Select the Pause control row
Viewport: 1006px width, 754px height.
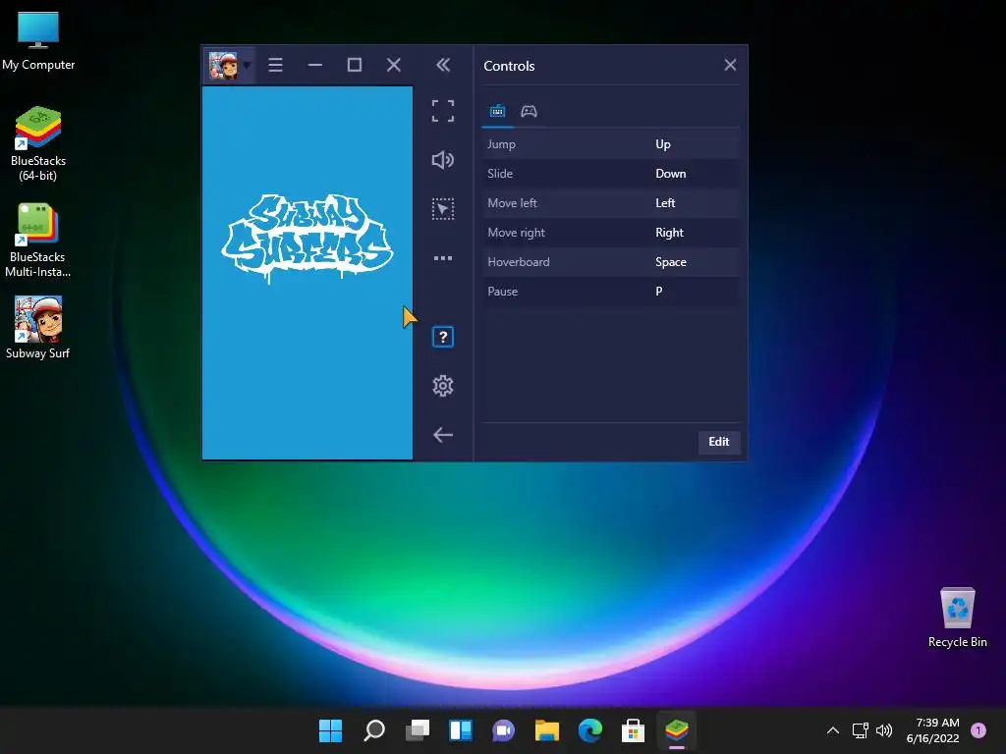(x=611, y=292)
